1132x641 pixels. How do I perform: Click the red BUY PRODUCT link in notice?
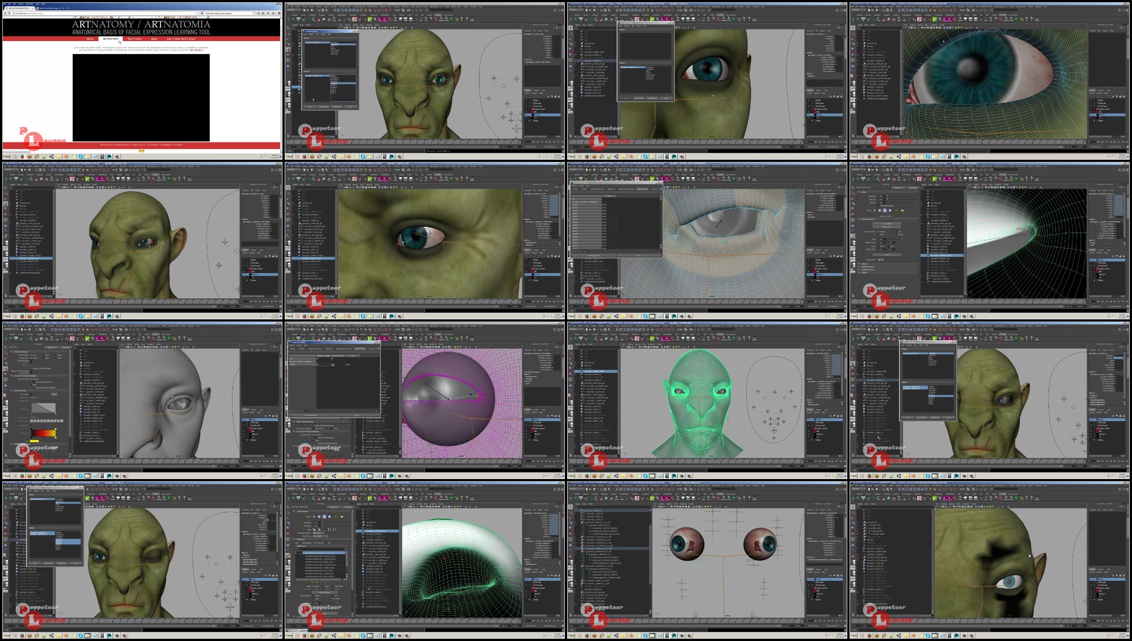[197, 50]
